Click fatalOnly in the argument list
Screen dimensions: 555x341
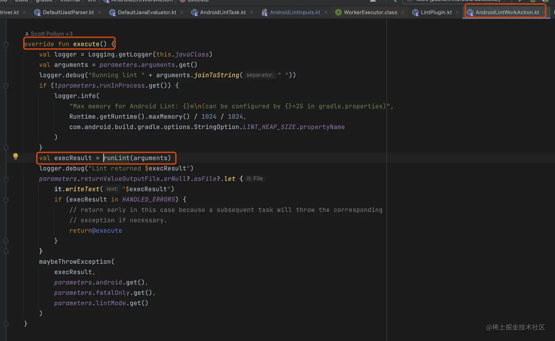[x=113, y=293]
